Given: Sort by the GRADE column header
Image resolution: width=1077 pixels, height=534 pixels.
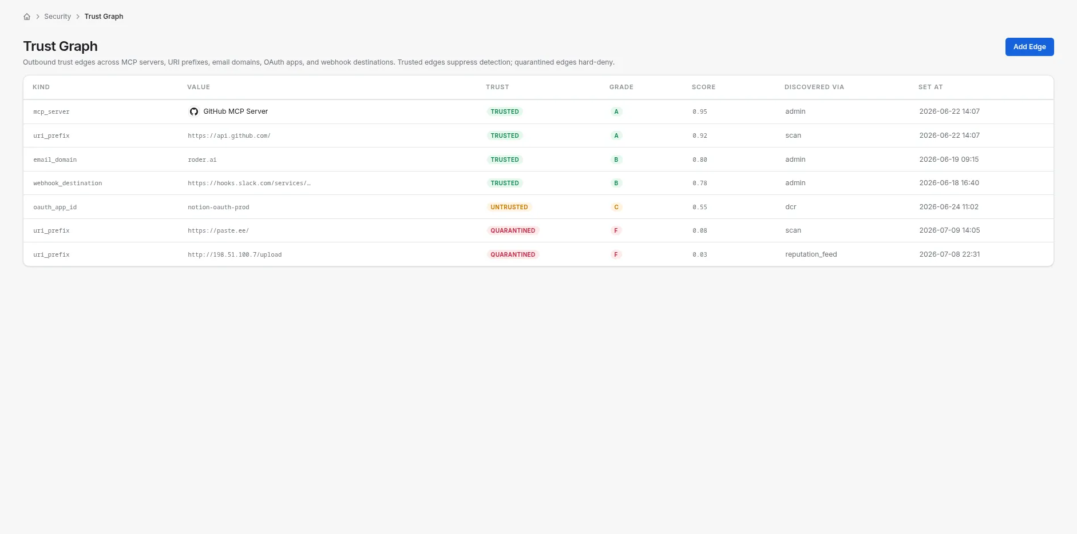Looking at the screenshot, I should 621,87.
